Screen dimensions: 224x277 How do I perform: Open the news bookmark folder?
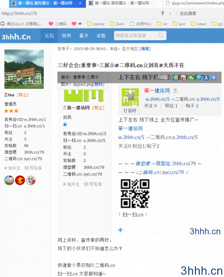[198, 24]
